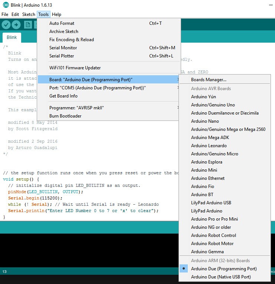Choose Arduino Robot Control
Image resolution: width=275 pixels, height=284 pixels.
(x=225, y=235)
